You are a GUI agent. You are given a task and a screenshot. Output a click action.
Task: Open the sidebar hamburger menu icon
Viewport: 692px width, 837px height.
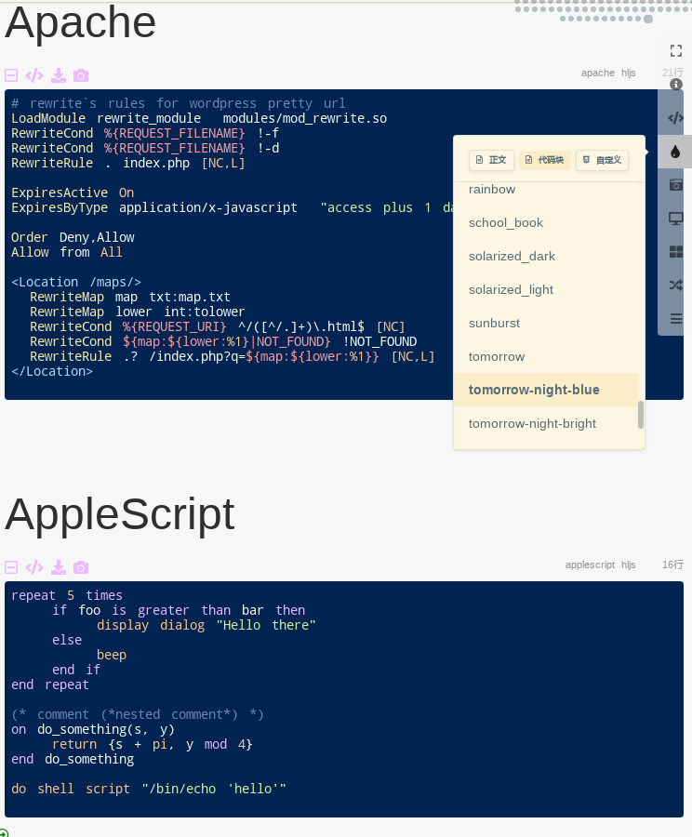[675, 319]
